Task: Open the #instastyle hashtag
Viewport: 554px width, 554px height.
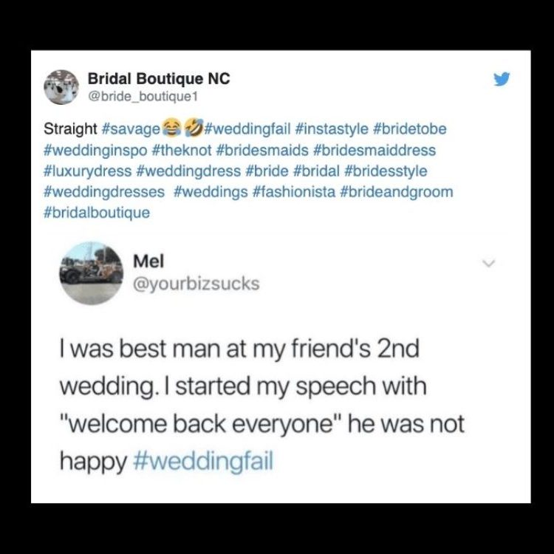Action: [331, 129]
